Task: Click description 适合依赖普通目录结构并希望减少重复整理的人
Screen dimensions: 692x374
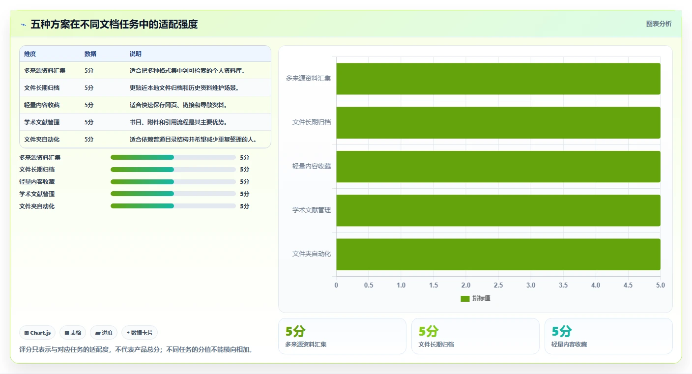Action: pos(193,140)
